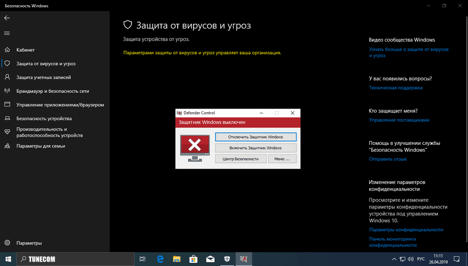Viewport: 468px width, 266px height.
Task: Open Microsoft Store from the taskbar
Action: pos(194,259)
